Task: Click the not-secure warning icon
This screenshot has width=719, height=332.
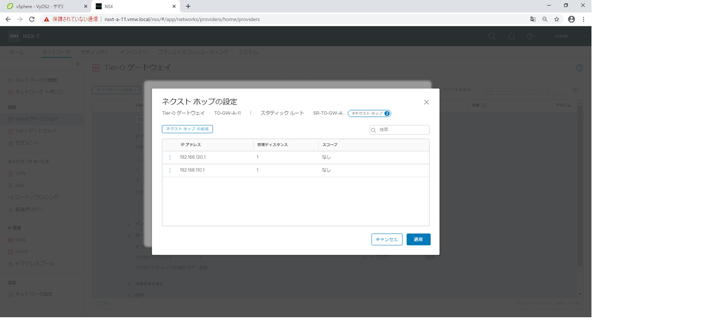Action: (47, 19)
